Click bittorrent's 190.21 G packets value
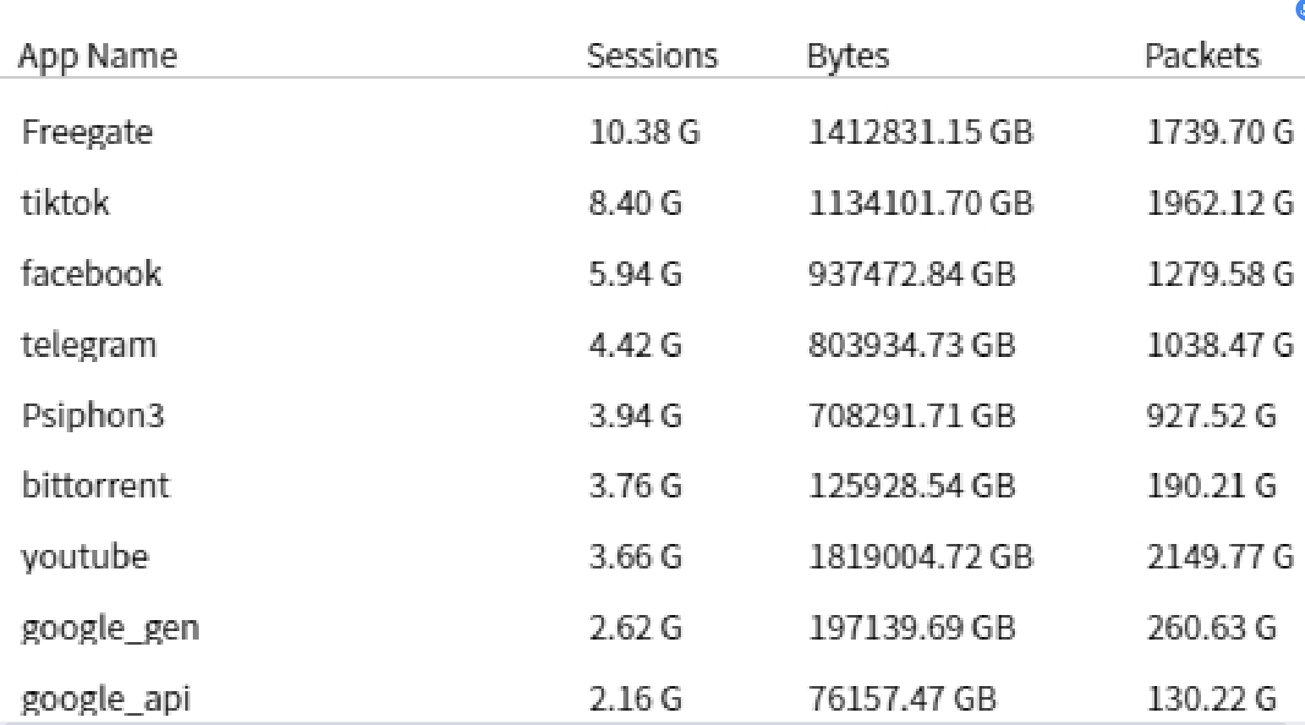Image resolution: width=1305 pixels, height=725 pixels. [1211, 486]
